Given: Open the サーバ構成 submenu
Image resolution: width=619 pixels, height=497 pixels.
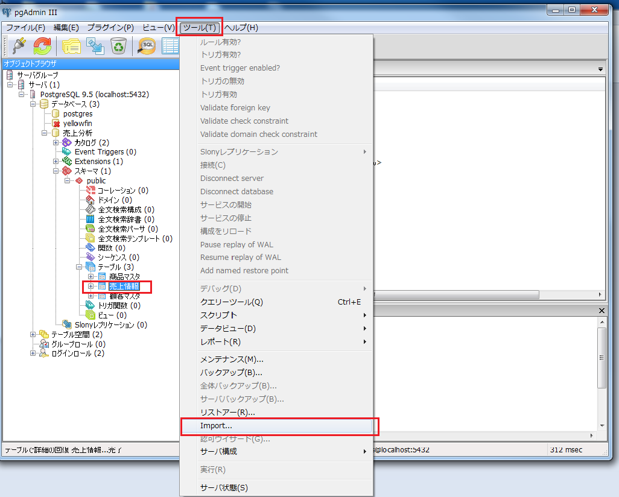Looking at the screenshot, I should tap(276, 451).
